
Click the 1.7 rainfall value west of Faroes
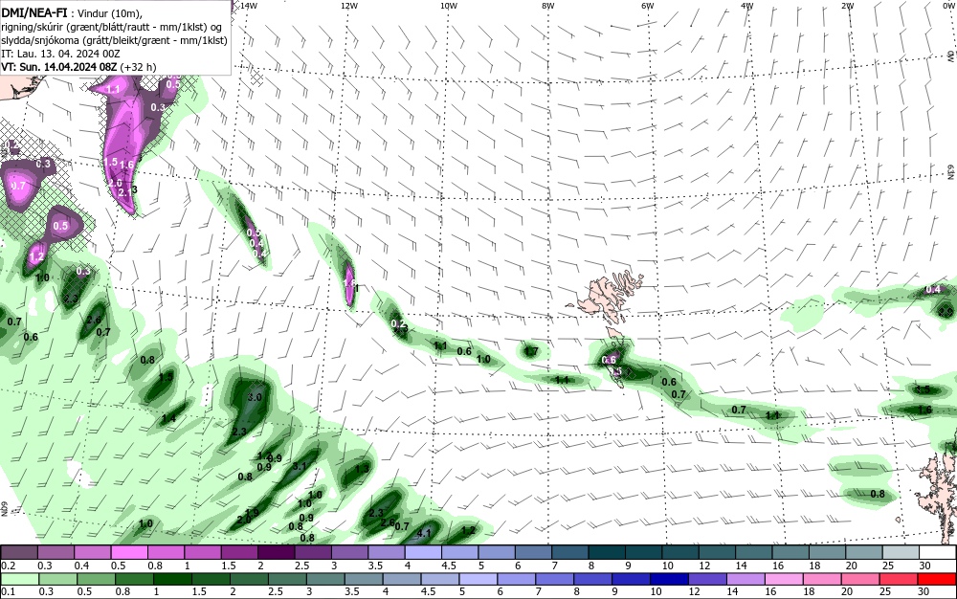pyautogui.click(x=531, y=351)
